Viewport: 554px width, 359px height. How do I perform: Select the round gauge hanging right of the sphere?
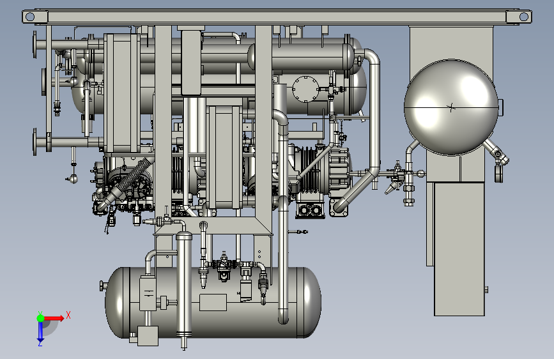[x=498, y=174]
